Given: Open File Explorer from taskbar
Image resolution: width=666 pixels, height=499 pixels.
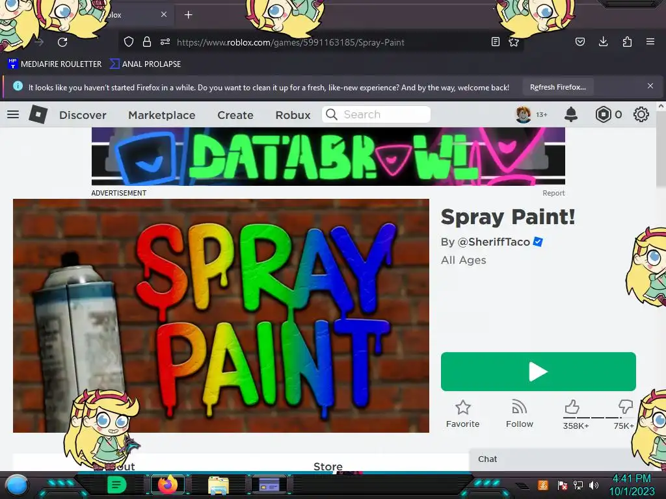Looking at the screenshot, I should point(219,485).
